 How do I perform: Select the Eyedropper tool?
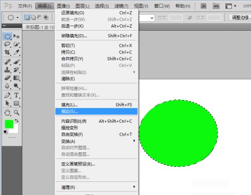pos(17,52)
